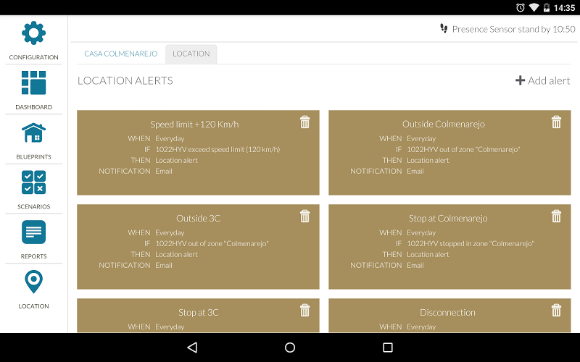Click '1022HYV exceed speed limit (120 km/h)' text
580x362 pixels.
coord(217,150)
